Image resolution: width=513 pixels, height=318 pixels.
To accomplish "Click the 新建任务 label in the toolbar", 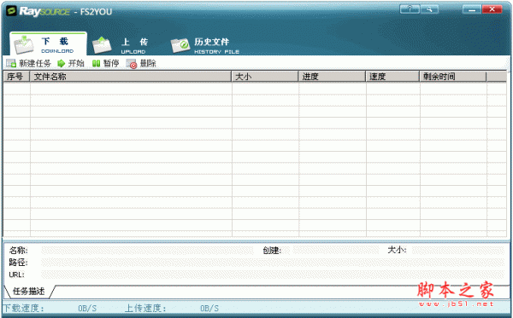I will tap(35, 63).
